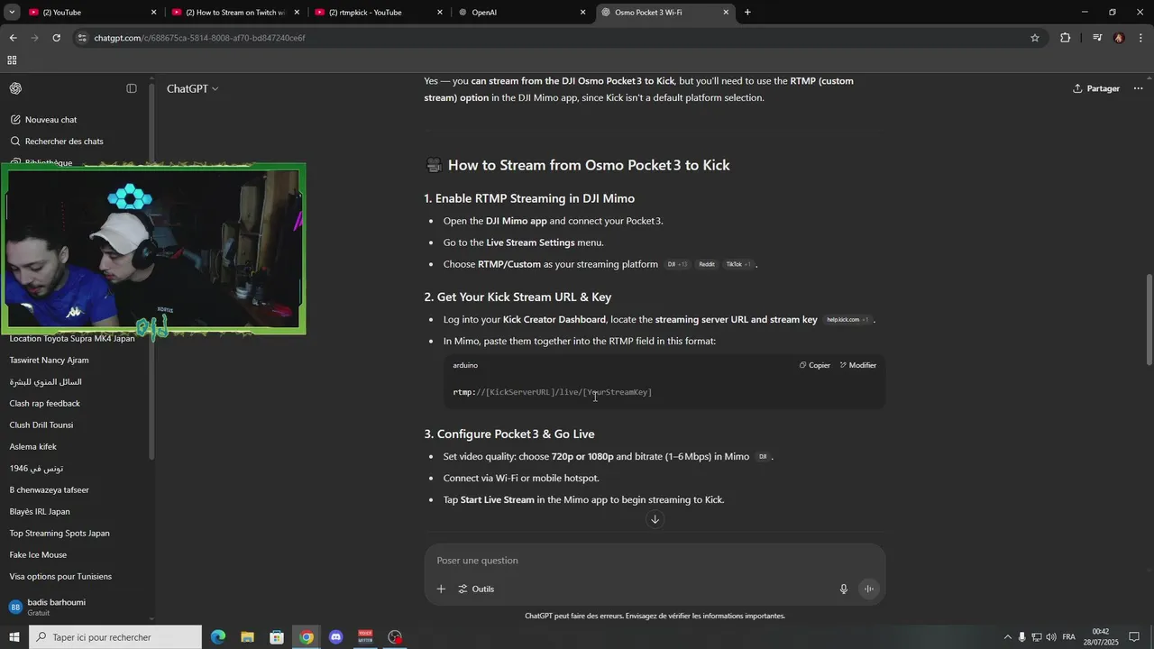Screen dimensions: 1154x649
Task: Click the Taper ici pour rechercher box
Action: [x=114, y=637]
